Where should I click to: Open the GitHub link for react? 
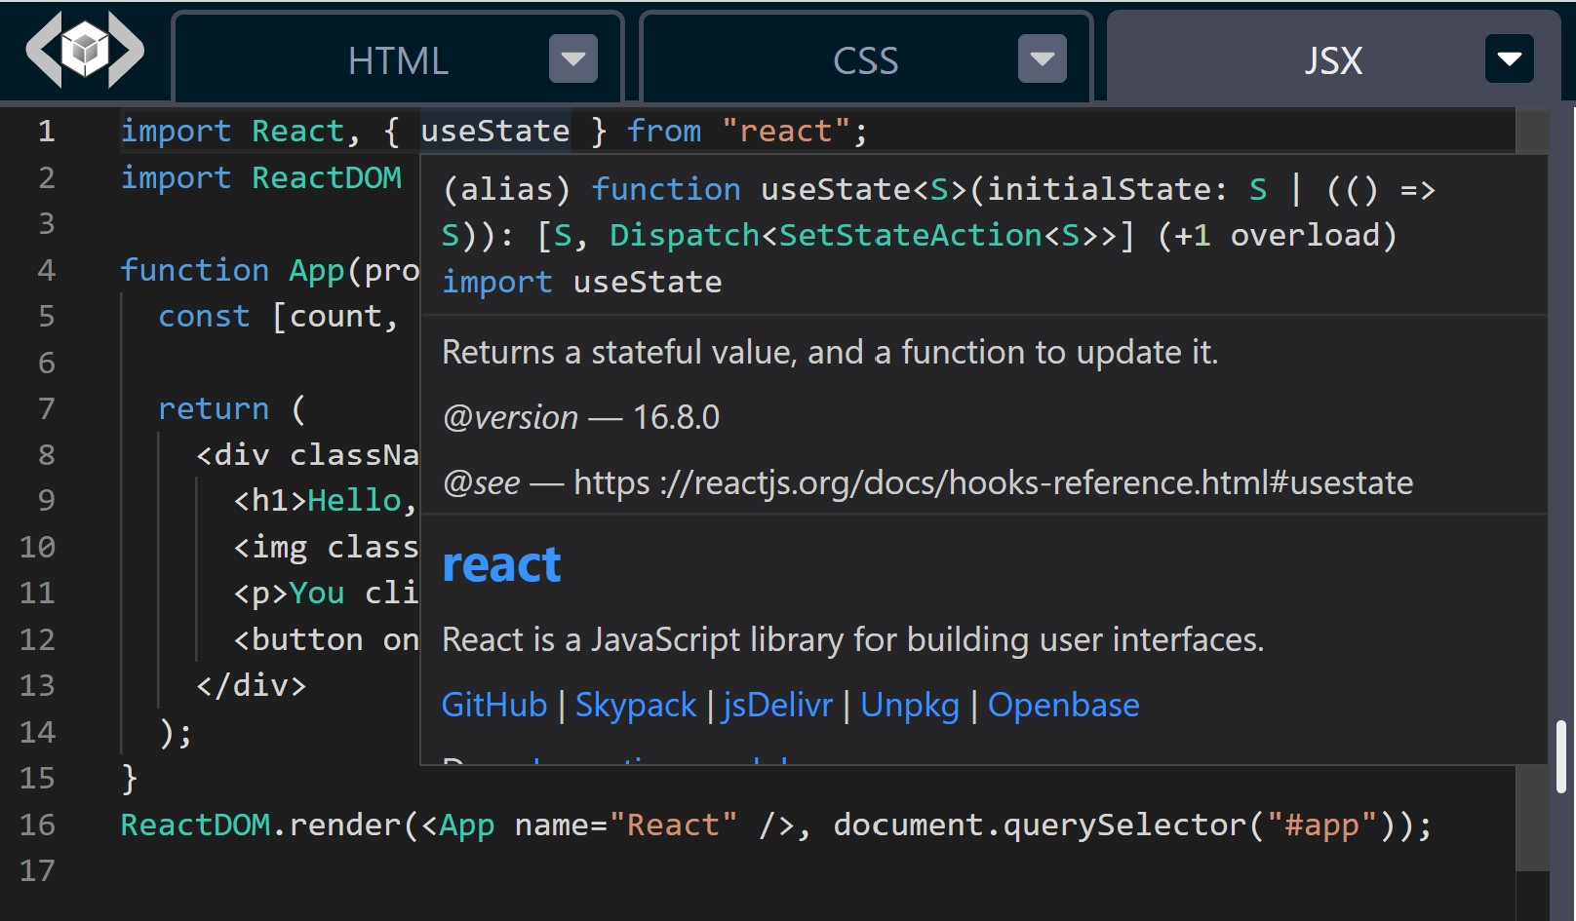(493, 704)
